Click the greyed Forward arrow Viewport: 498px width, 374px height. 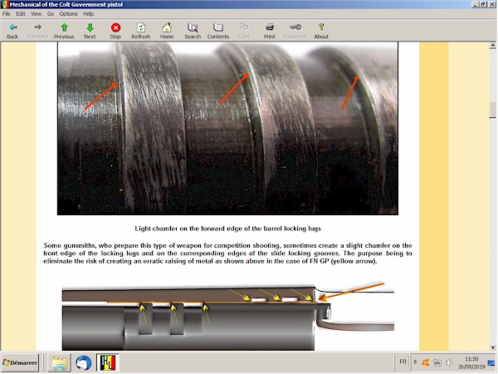coord(38,31)
